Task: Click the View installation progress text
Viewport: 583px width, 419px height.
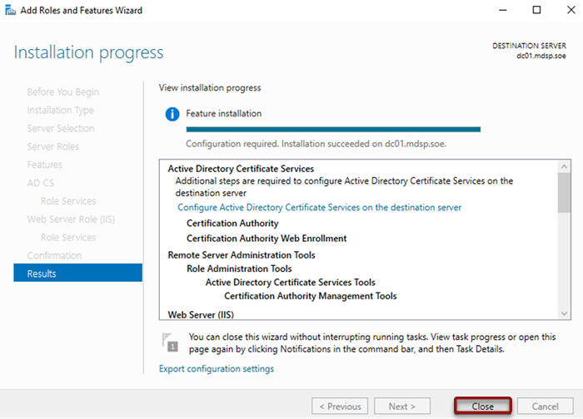Action: [210, 88]
